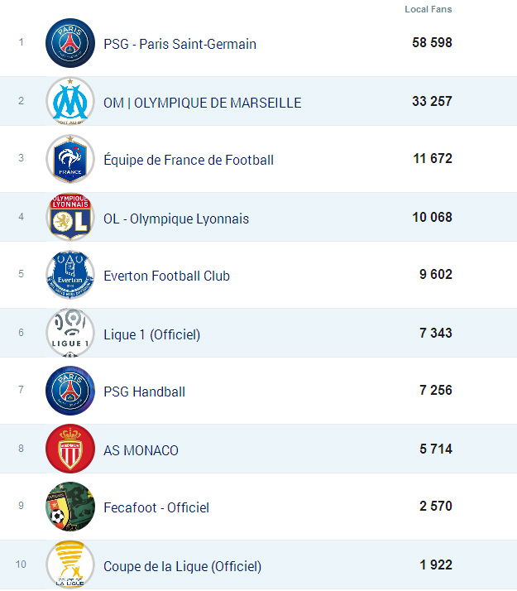The width and height of the screenshot is (517, 591).
Task: Open the PSG Handball text link
Action: click(x=144, y=392)
